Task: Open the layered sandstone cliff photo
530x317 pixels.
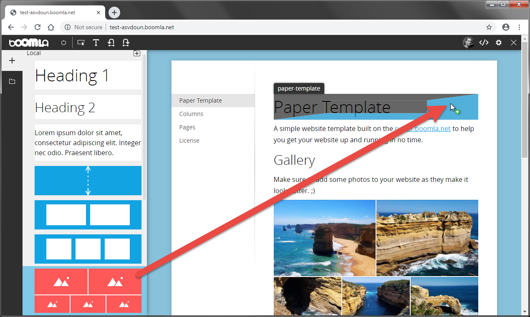Action: [x=427, y=238]
